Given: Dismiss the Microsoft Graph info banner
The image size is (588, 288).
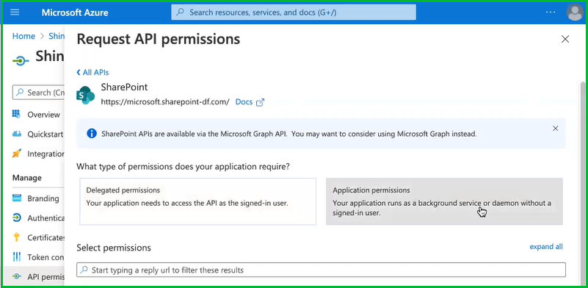Looking at the screenshot, I should tap(556, 129).
